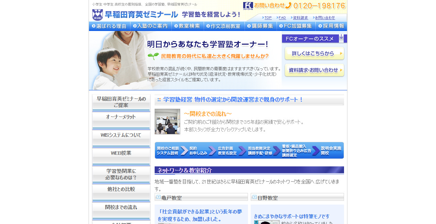Select WEB授業 sidebar item

(121, 157)
